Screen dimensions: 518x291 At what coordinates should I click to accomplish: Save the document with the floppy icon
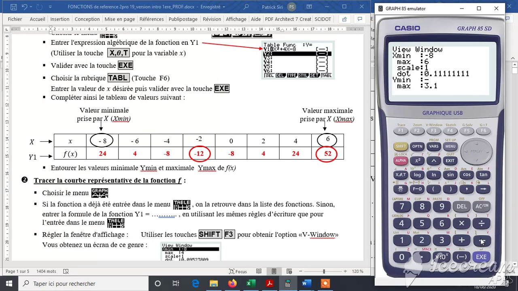pyautogui.click(x=13, y=7)
